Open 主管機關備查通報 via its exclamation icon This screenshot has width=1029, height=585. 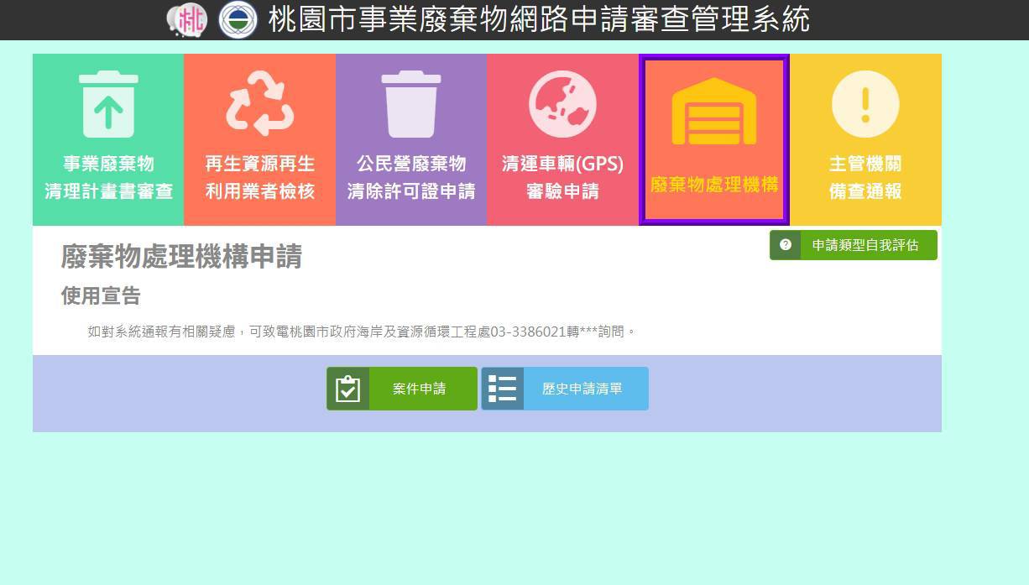click(x=864, y=102)
